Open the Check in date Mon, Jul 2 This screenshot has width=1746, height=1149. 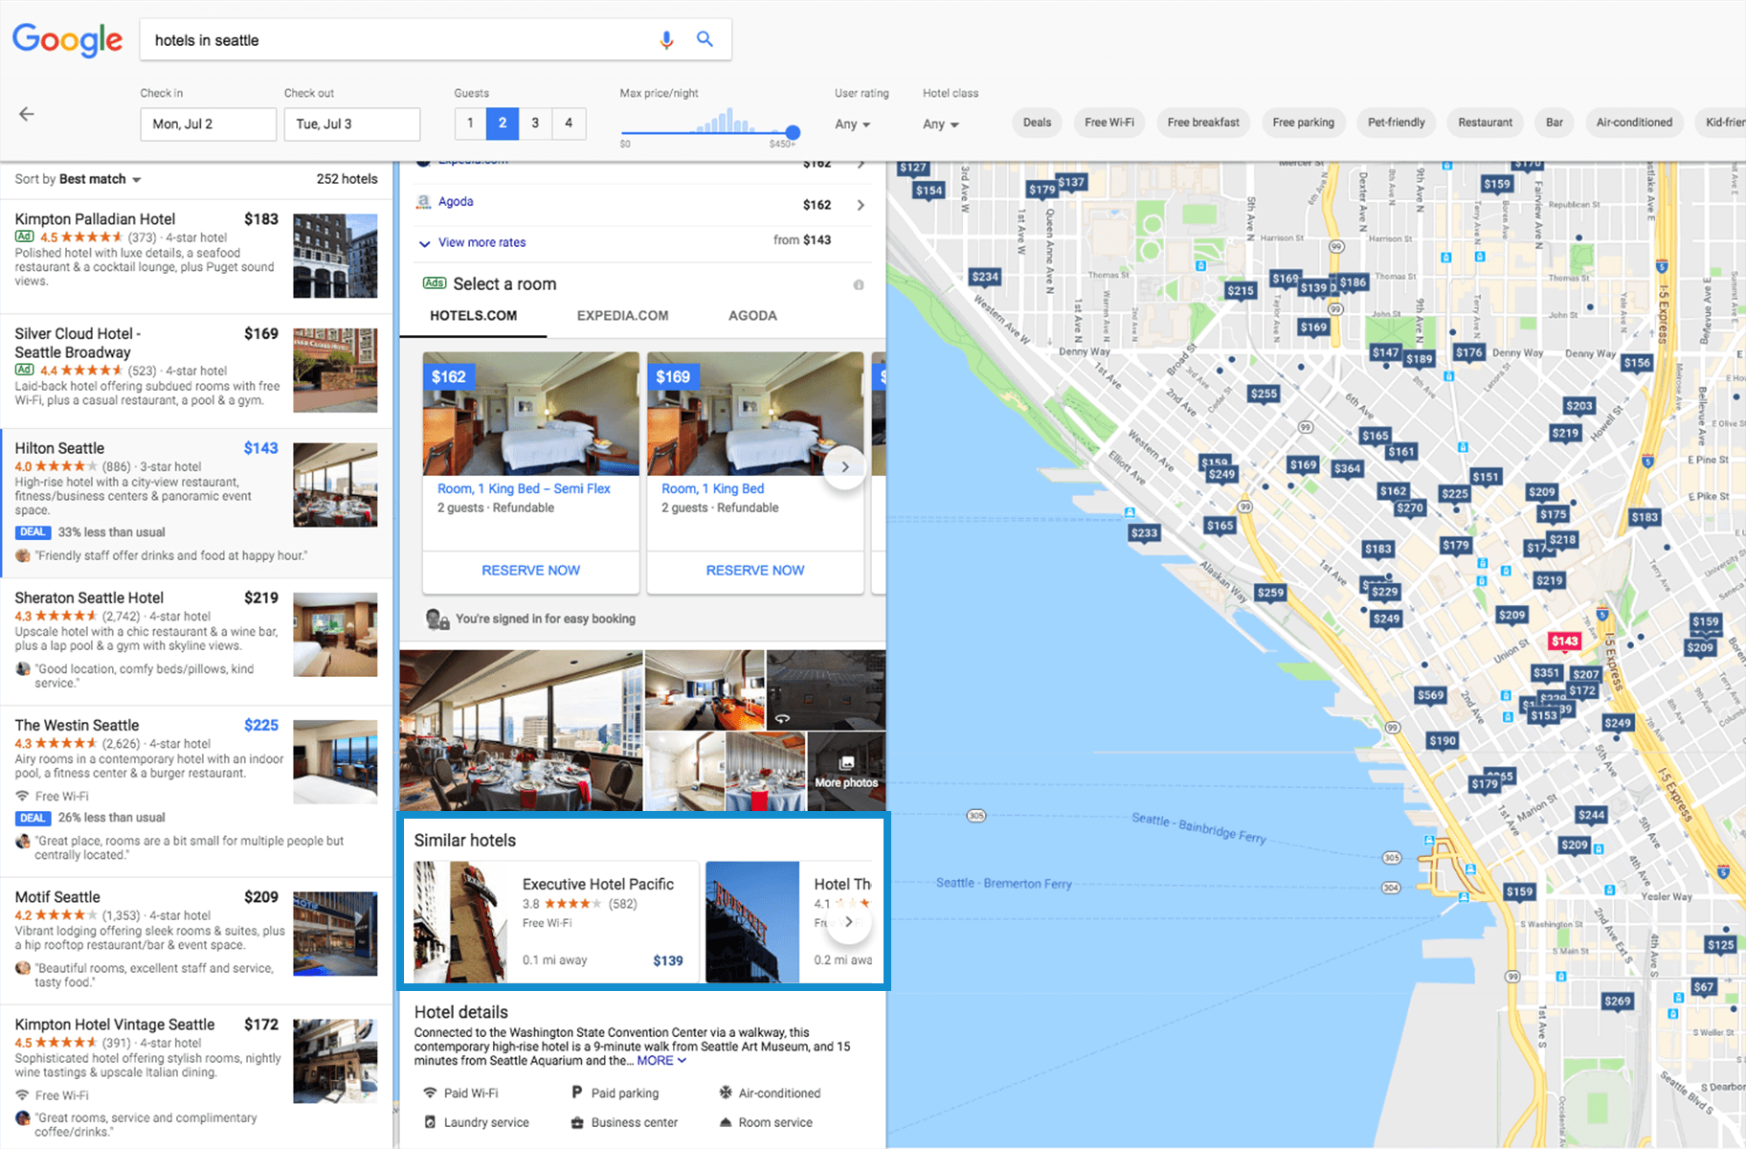[208, 124]
